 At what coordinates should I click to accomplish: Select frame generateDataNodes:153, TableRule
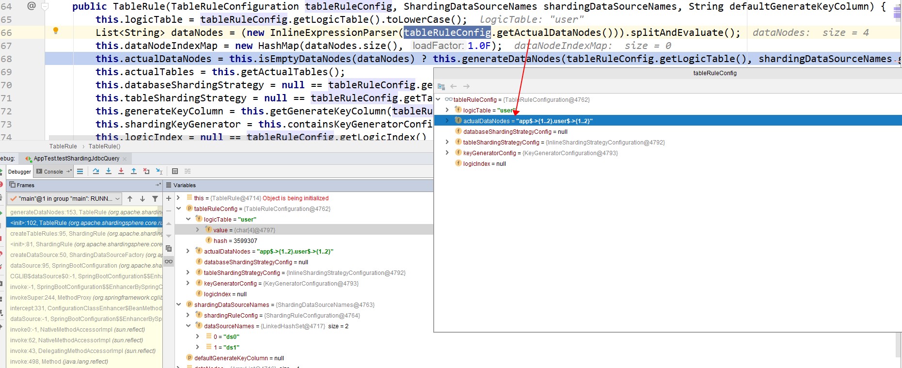coord(84,212)
